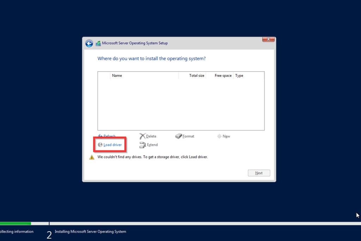
Task: Click the green installation progress bar
Action: tap(16, 223)
